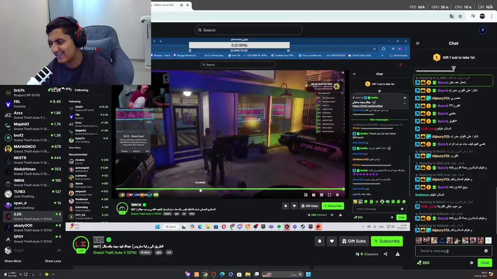Mute the tab via speaker icon
497x279 pixels.
tap(181, 5)
